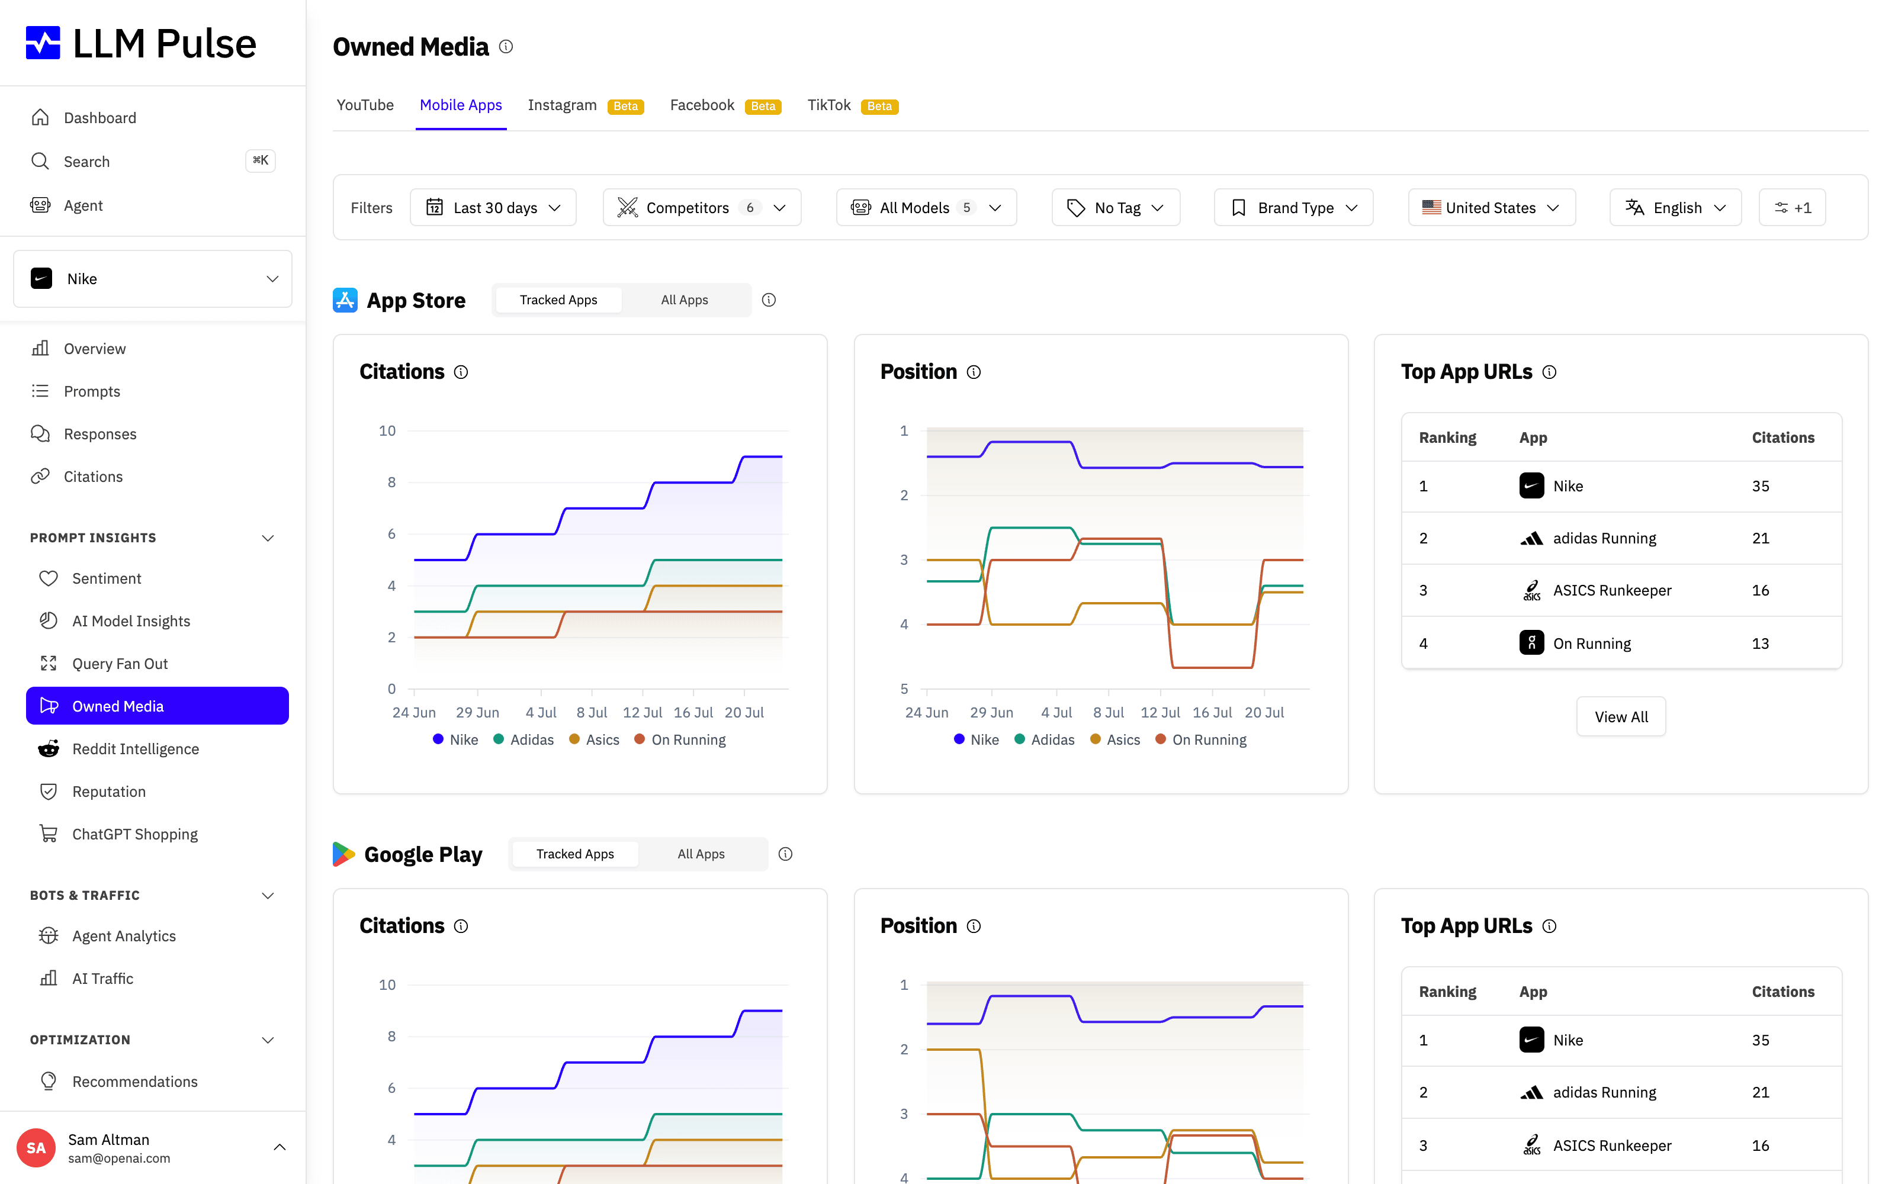Click View All under App Store Top App URLs
1895x1184 pixels.
click(1621, 716)
